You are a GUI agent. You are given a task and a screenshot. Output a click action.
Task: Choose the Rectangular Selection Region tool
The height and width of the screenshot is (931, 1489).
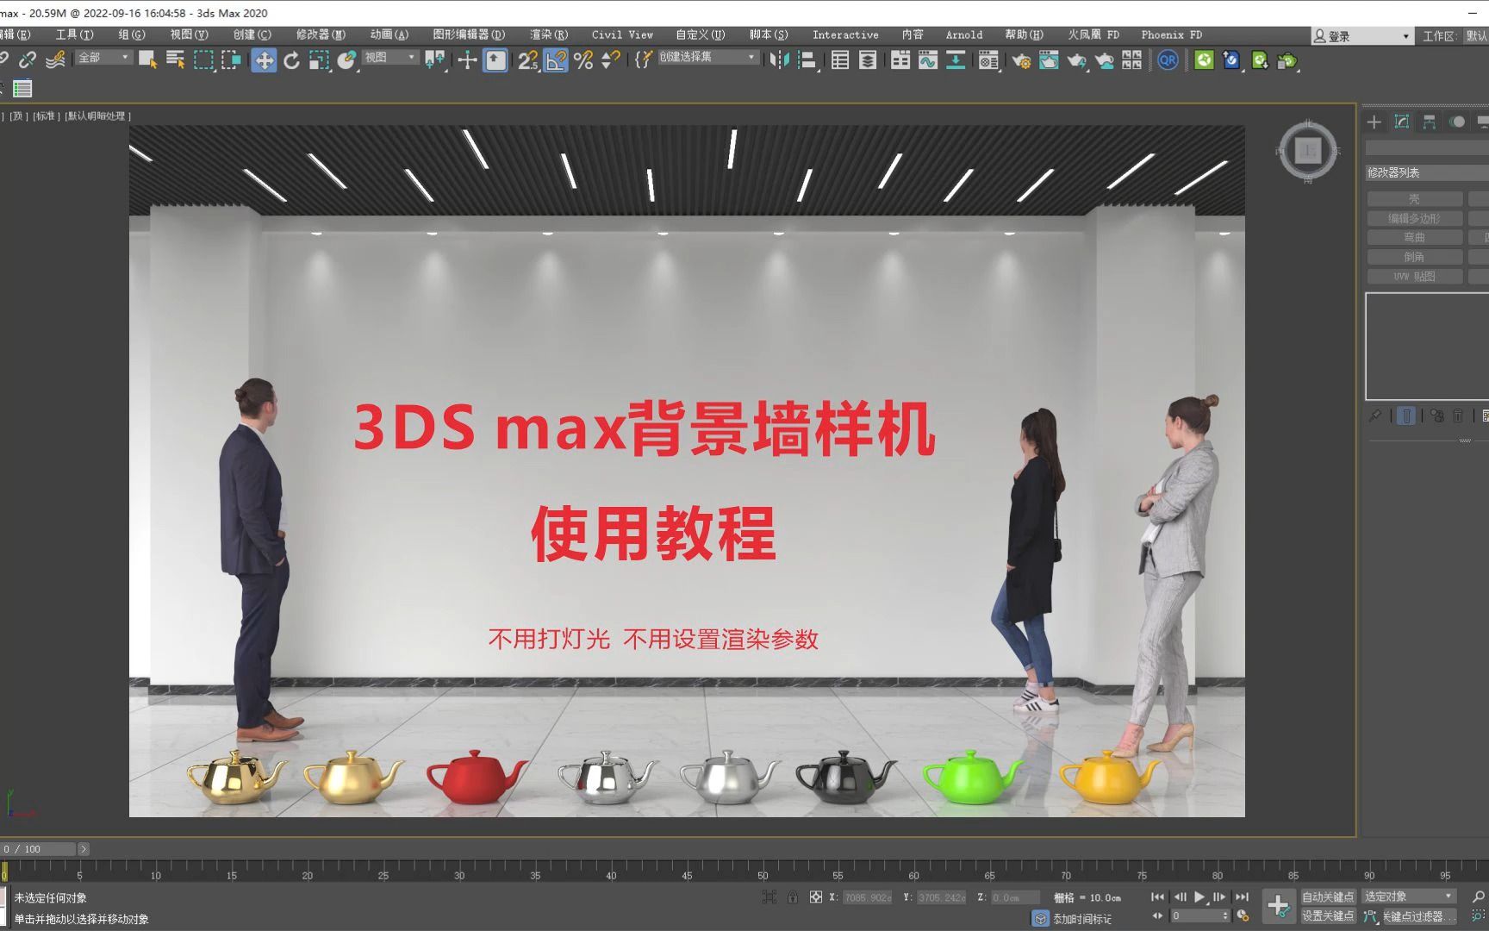(203, 59)
